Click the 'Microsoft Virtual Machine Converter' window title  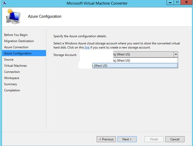(x=97, y=3)
